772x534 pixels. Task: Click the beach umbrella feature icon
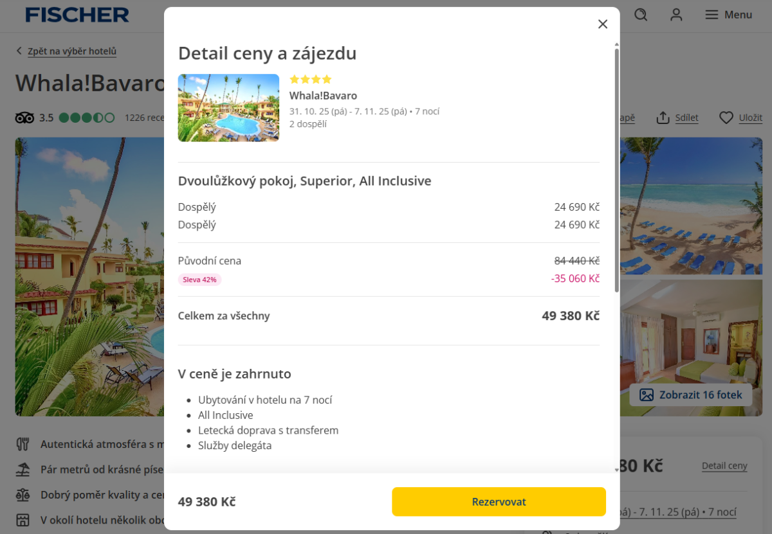point(23,470)
